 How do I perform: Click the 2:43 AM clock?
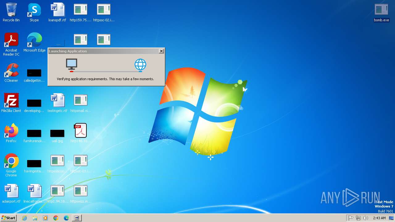(x=379, y=218)
